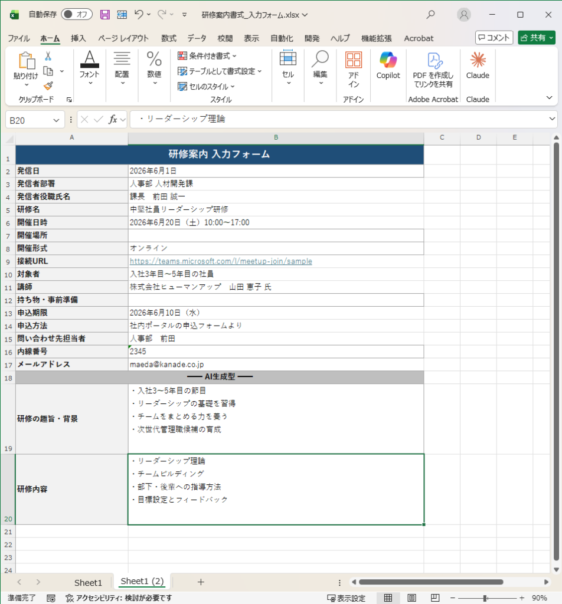
Task: Expand the formula bar
Action: click(x=551, y=119)
